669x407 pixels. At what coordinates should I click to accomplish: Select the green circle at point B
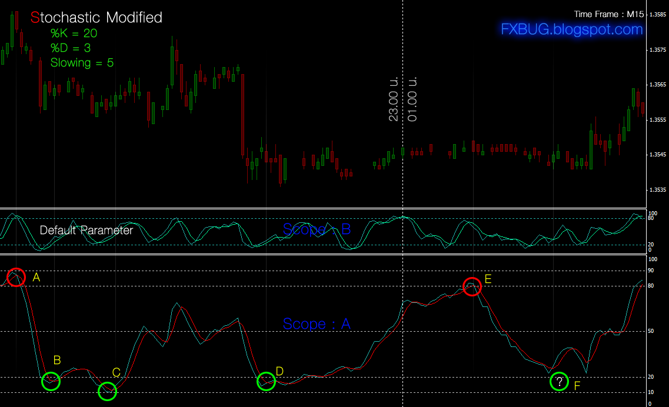pos(50,382)
